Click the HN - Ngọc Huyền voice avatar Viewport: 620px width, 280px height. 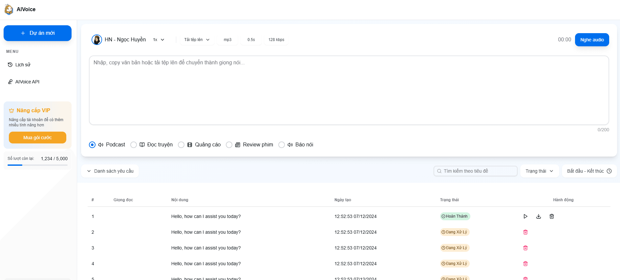97,40
